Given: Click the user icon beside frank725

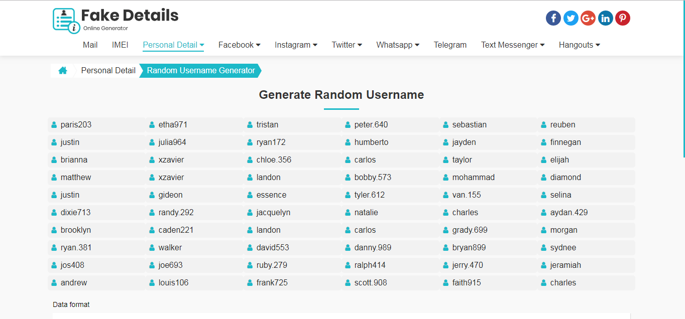Looking at the screenshot, I should (x=249, y=282).
